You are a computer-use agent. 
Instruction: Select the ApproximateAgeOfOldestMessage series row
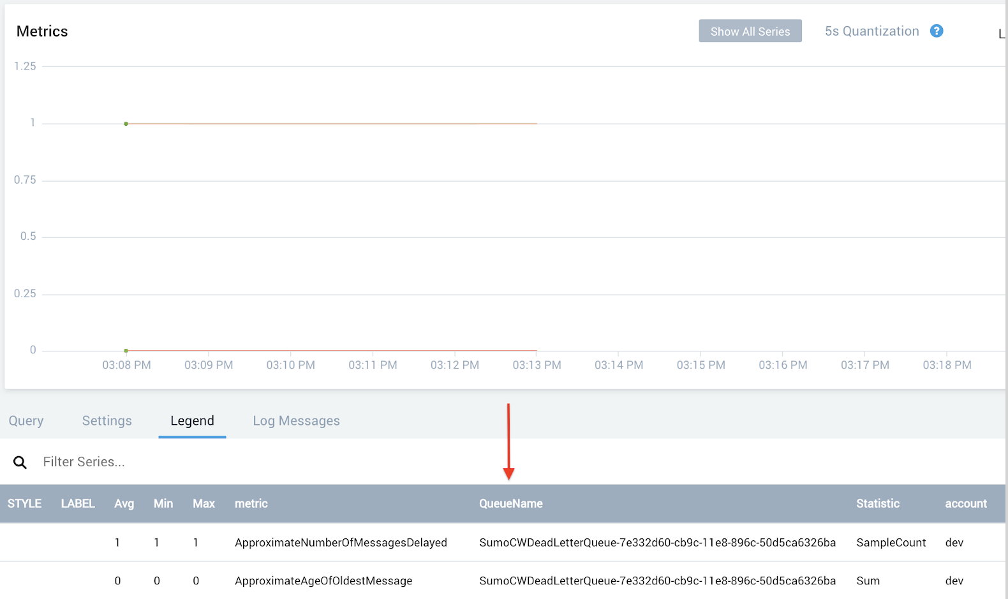(323, 581)
